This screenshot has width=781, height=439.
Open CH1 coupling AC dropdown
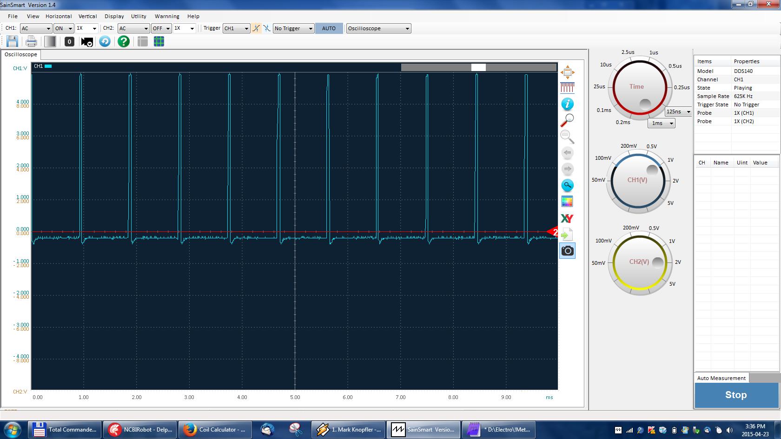point(35,28)
